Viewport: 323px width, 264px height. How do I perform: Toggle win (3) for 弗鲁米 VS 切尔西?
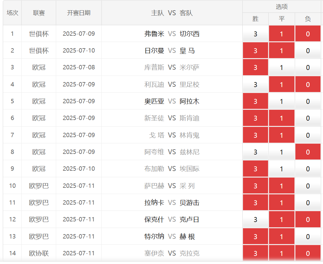(255, 34)
